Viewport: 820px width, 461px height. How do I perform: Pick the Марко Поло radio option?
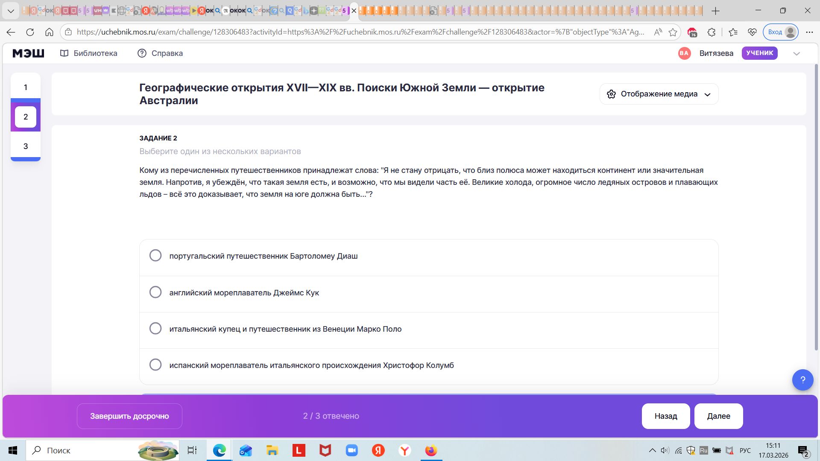pyautogui.click(x=155, y=329)
